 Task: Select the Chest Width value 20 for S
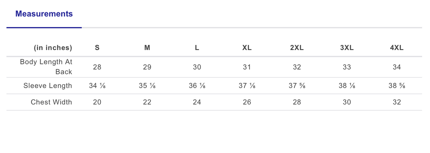coord(97,102)
